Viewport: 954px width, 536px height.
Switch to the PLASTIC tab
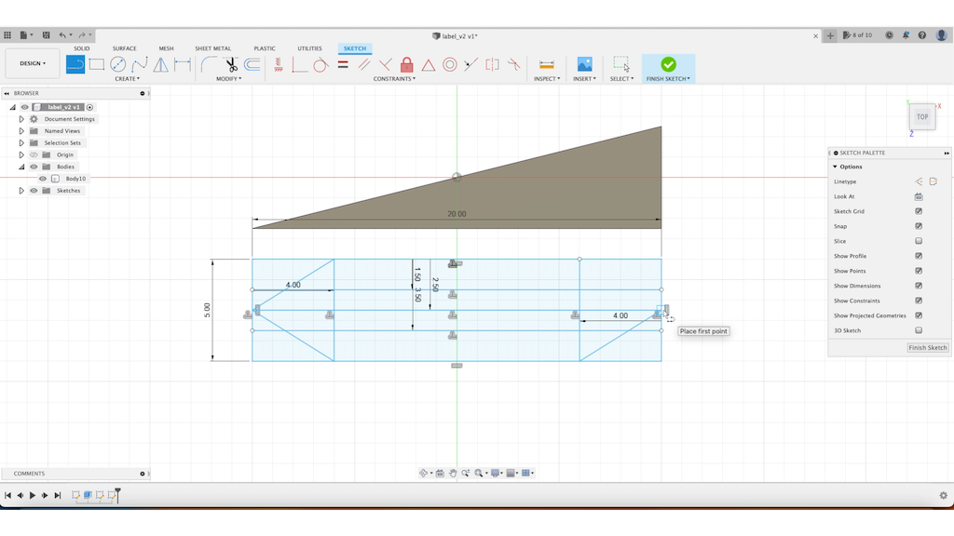point(265,48)
